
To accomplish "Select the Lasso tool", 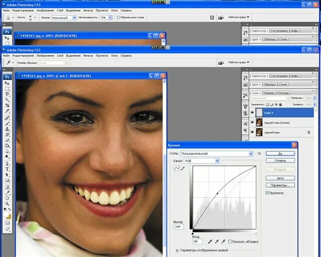I will (7, 94).
